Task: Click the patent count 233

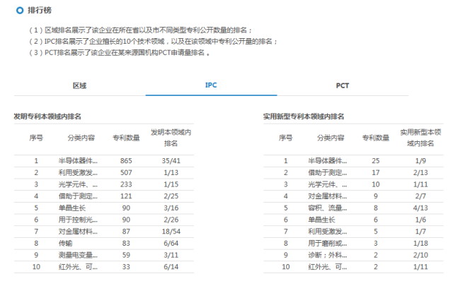Action: [x=126, y=184]
